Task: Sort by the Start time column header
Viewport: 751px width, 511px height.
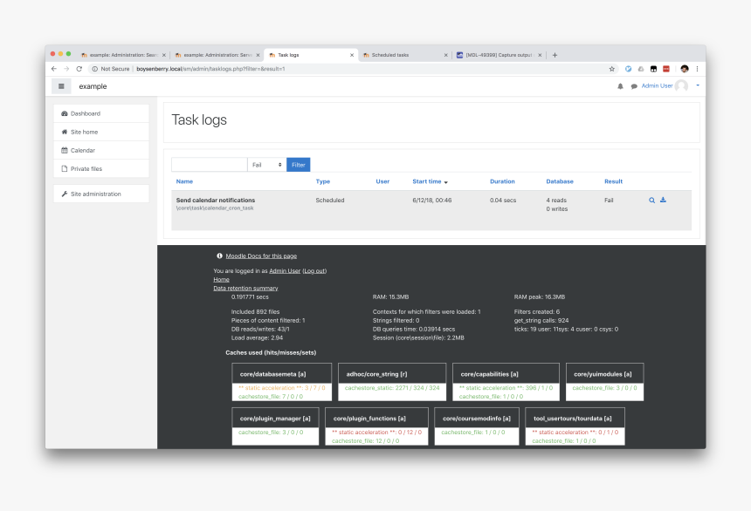Action: (x=427, y=181)
